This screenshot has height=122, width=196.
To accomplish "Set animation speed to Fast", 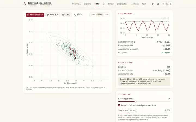I will click(106, 15).
